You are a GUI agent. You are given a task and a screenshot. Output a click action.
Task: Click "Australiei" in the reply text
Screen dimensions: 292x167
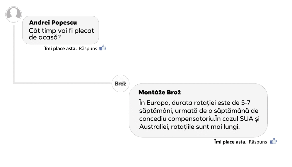154,127
